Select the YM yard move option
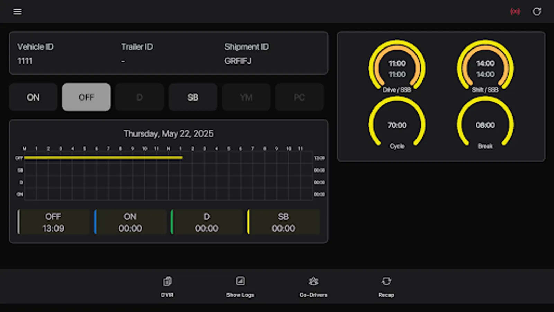 [246, 97]
